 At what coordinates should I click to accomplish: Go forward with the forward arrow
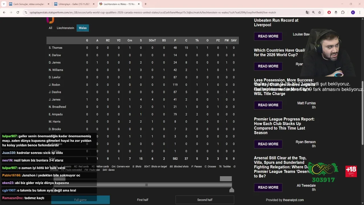[x=11, y=13]
